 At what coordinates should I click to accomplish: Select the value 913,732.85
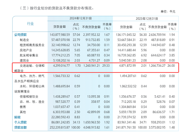click(x=93, y=40)
